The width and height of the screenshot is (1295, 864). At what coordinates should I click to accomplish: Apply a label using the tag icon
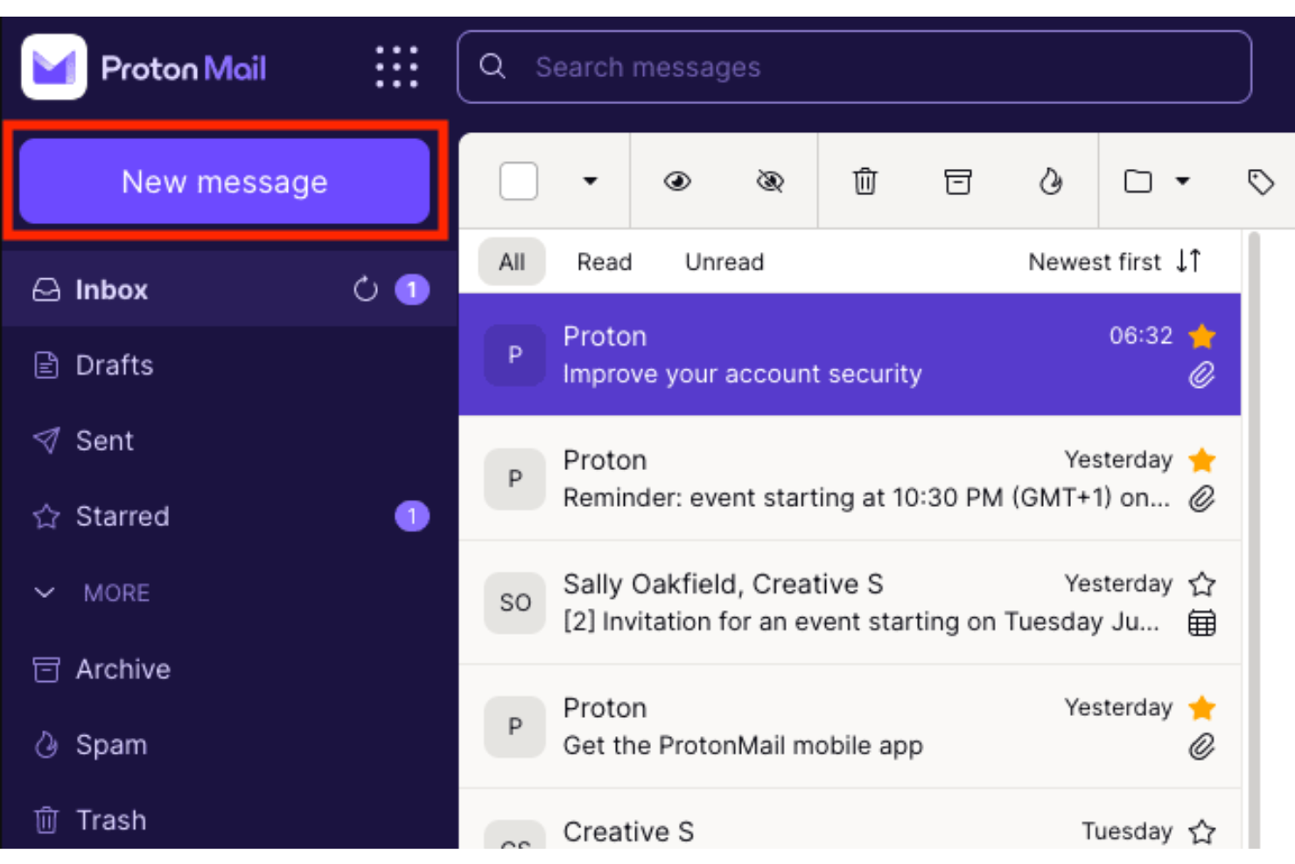point(1261,181)
